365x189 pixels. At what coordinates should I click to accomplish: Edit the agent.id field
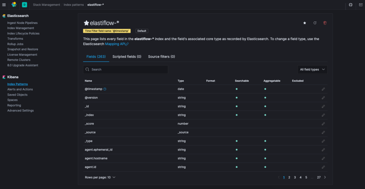click(323, 167)
